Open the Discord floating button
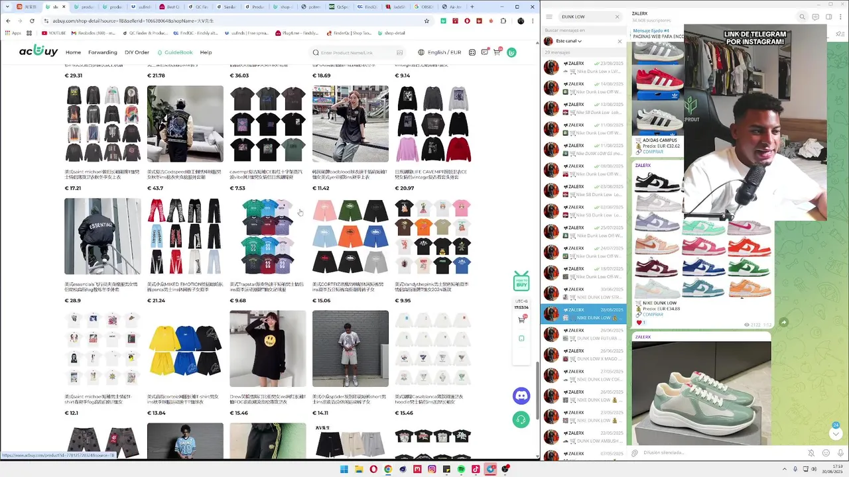The height and width of the screenshot is (477, 849). (521, 396)
